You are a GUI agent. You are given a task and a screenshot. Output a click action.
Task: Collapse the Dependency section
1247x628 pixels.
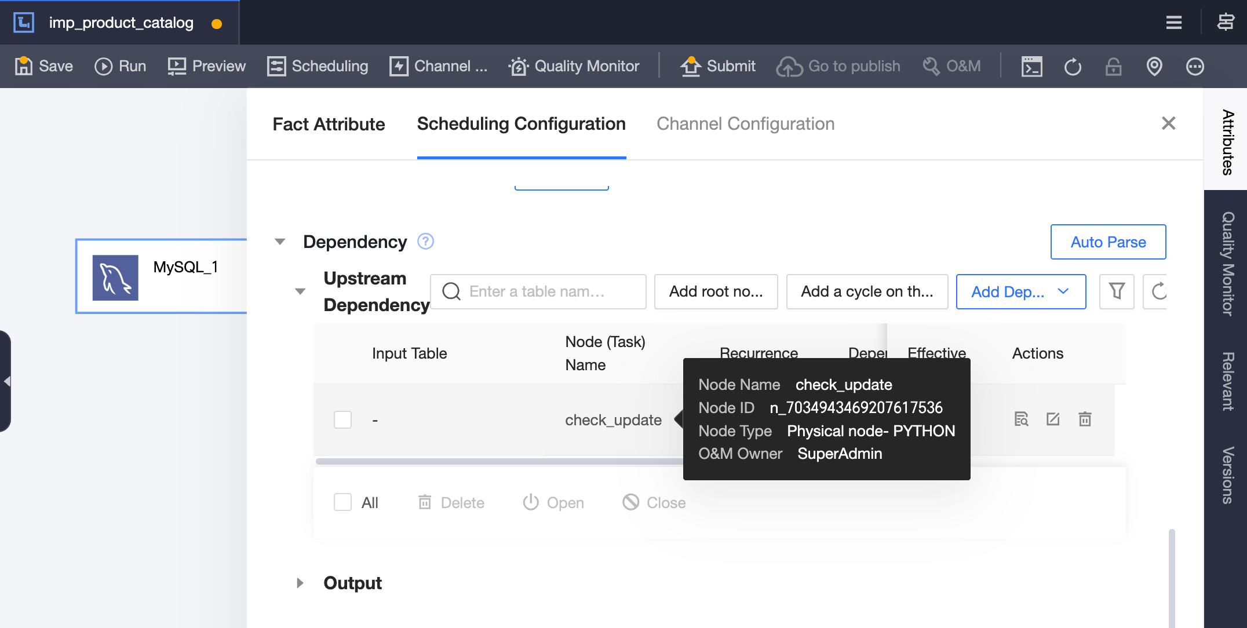(280, 242)
